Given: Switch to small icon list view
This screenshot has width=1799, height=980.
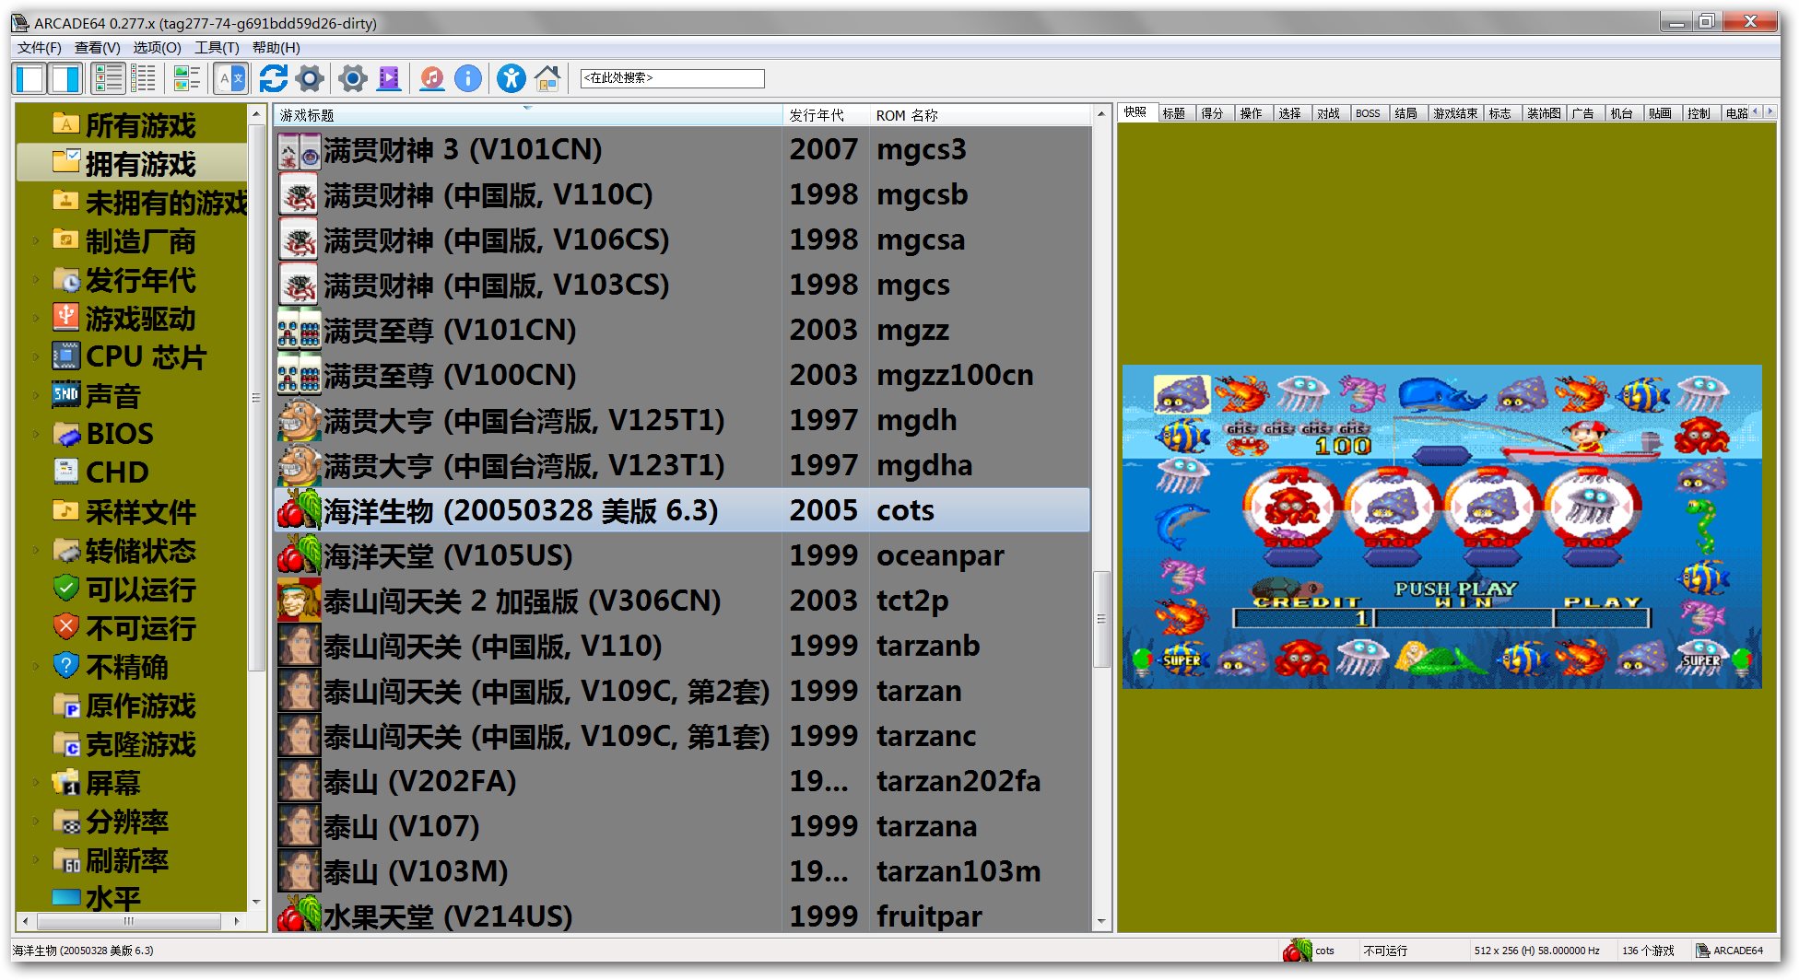Looking at the screenshot, I should 144,78.
